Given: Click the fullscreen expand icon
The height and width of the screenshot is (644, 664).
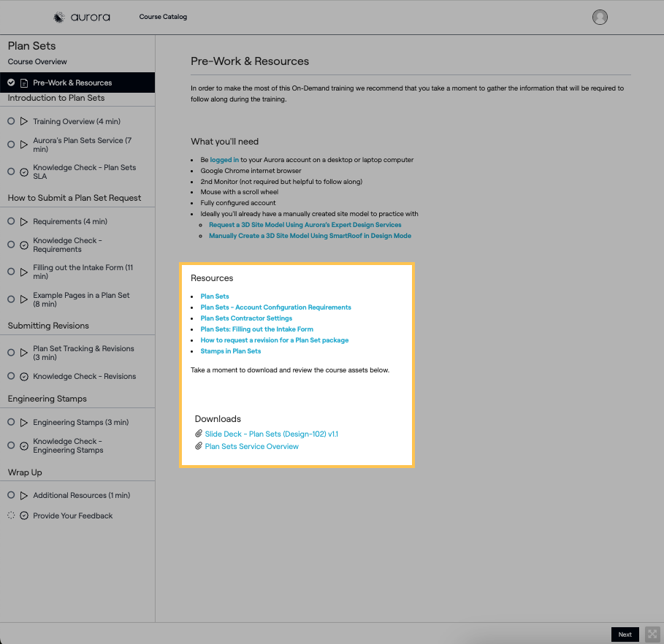Looking at the screenshot, I should (652, 635).
